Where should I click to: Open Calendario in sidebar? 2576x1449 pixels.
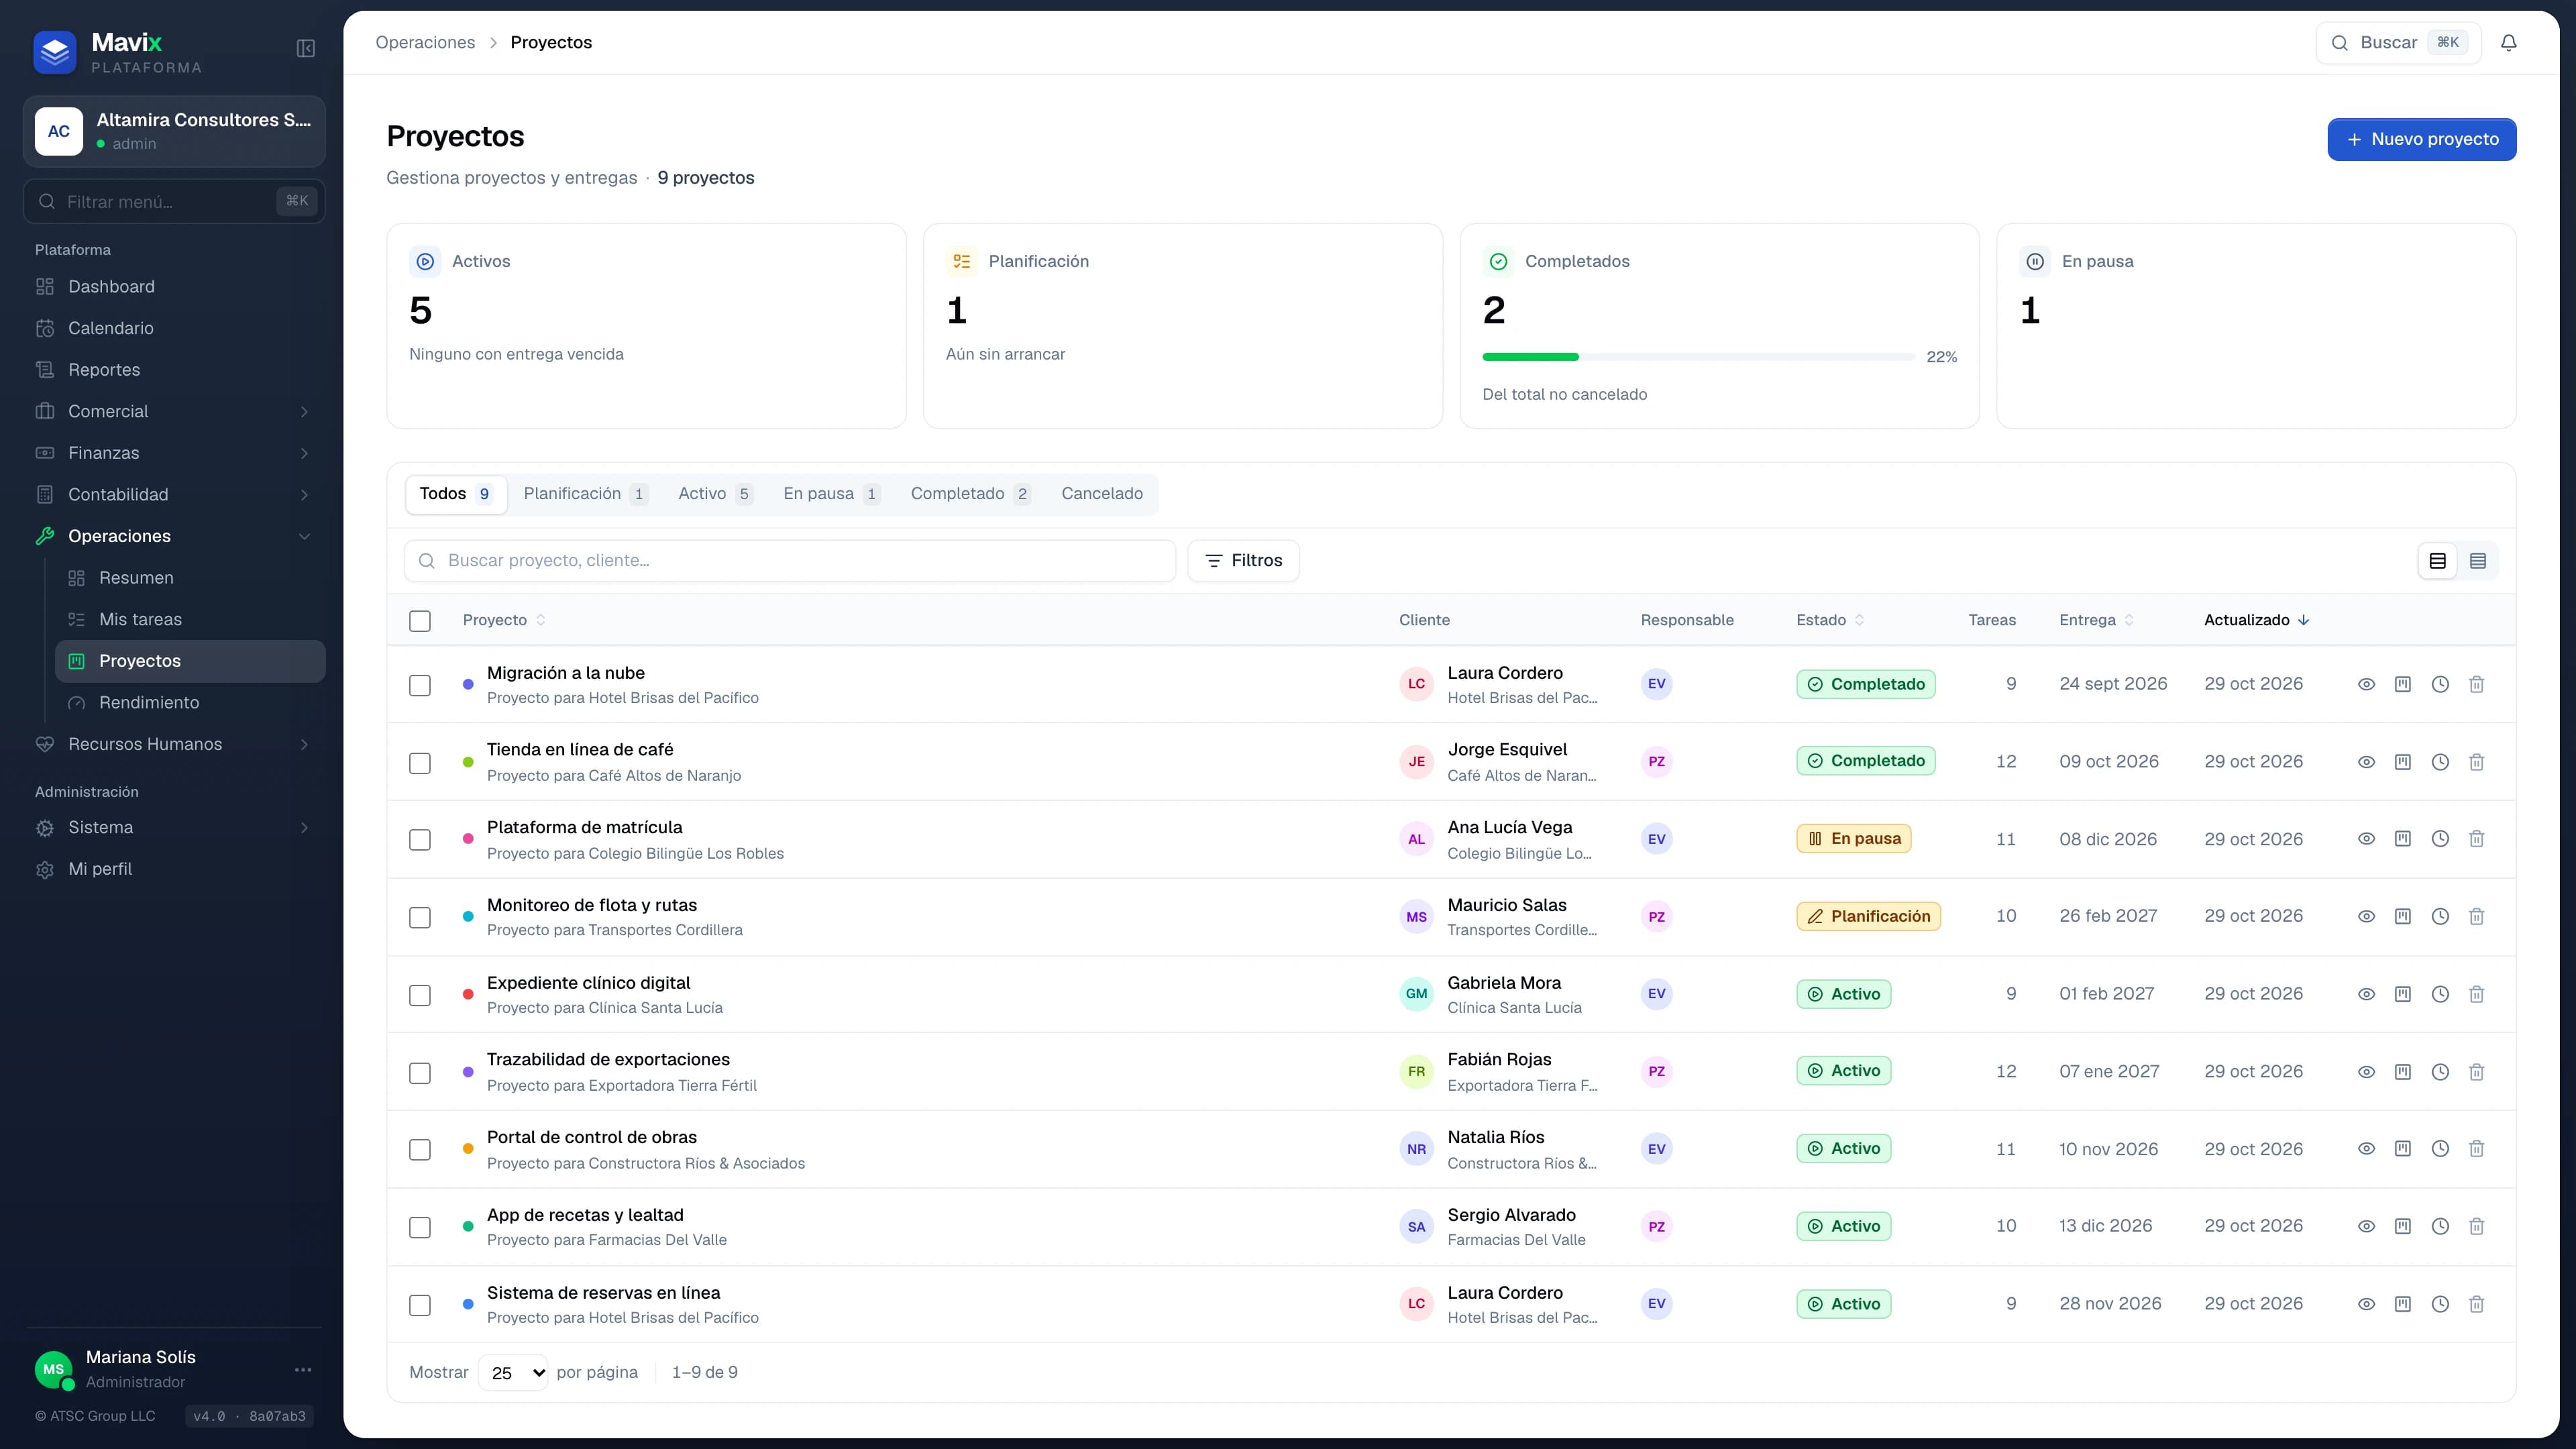tap(174, 328)
